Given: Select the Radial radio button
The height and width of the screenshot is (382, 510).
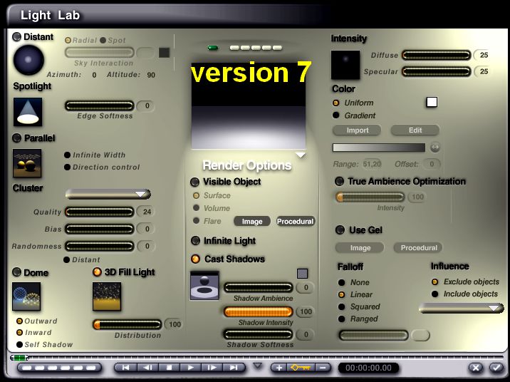Looking at the screenshot, I should coord(68,40).
